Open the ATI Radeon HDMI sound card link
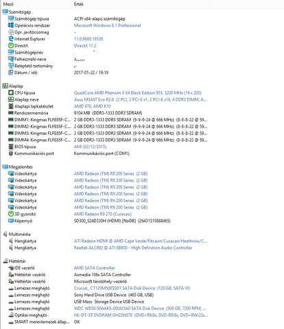 point(141,241)
